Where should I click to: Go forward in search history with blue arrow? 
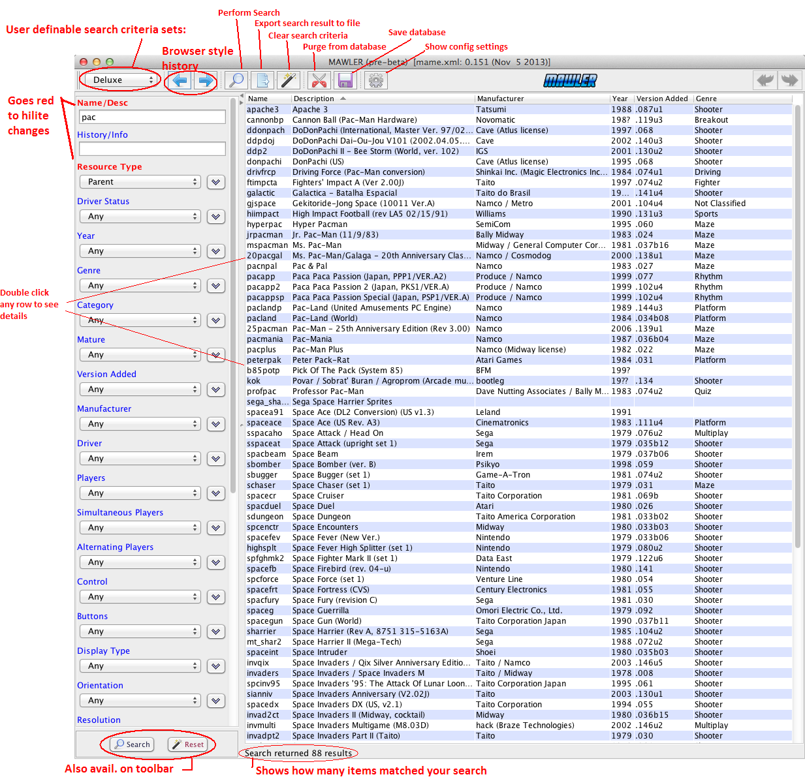[205, 80]
